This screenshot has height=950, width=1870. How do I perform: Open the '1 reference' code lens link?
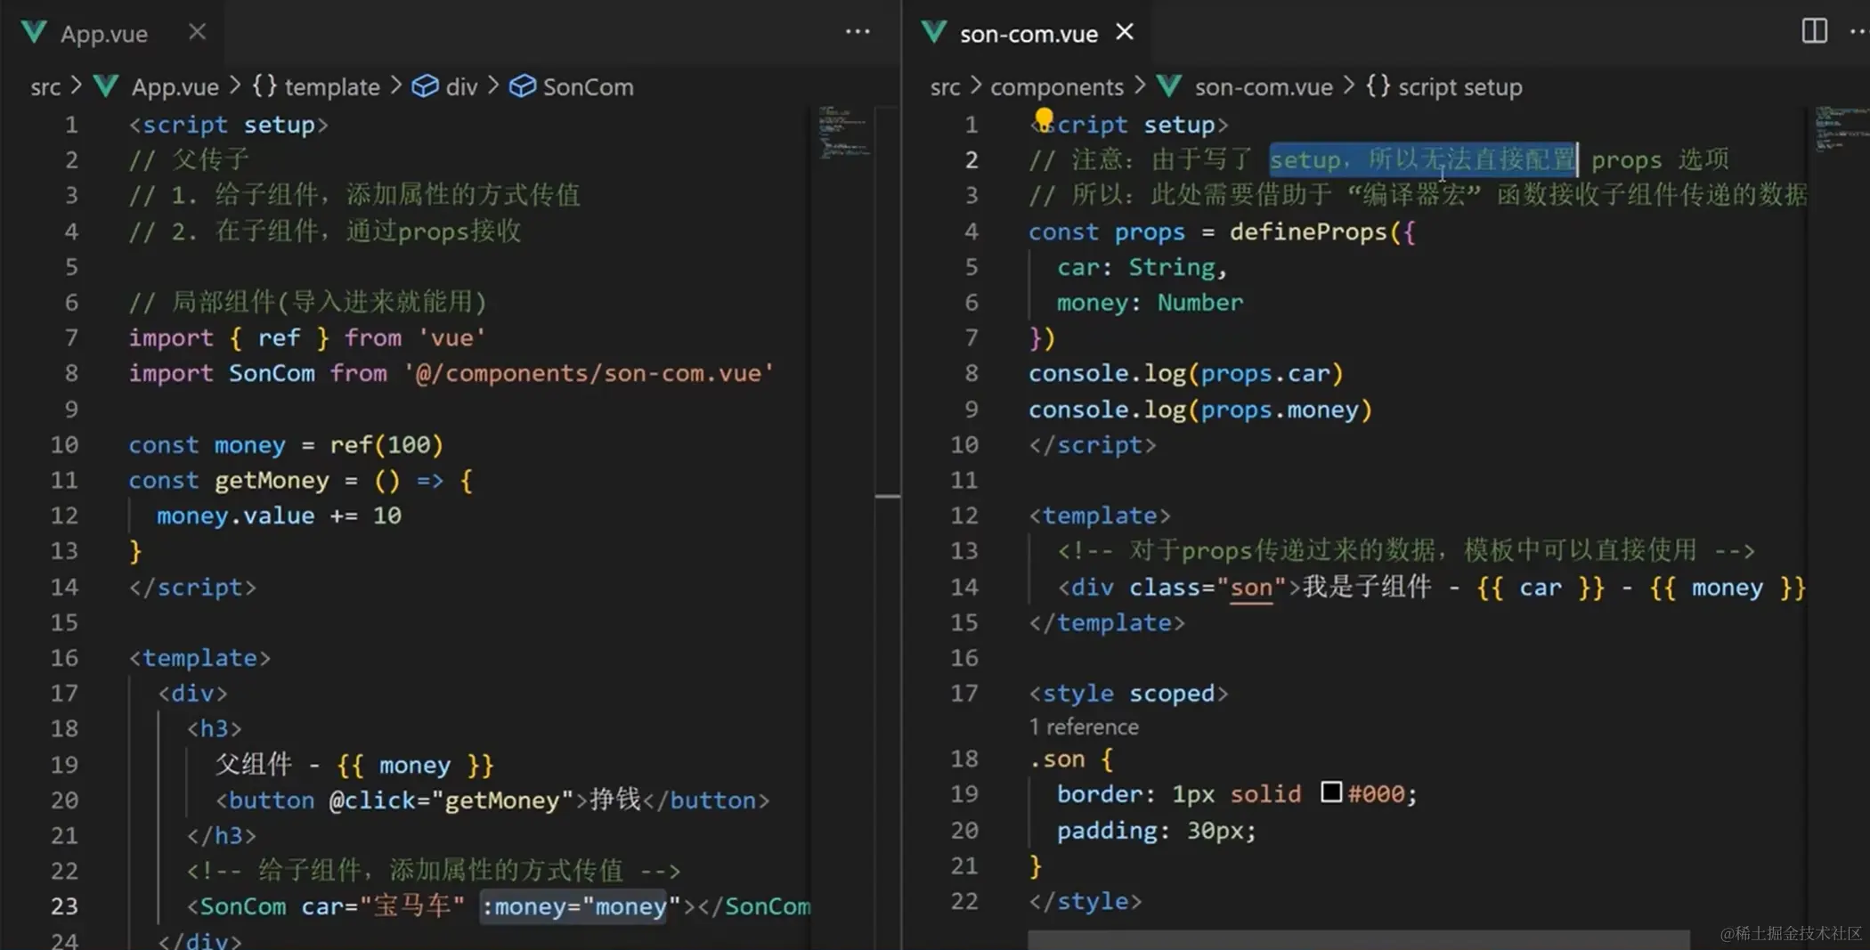point(1084,727)
